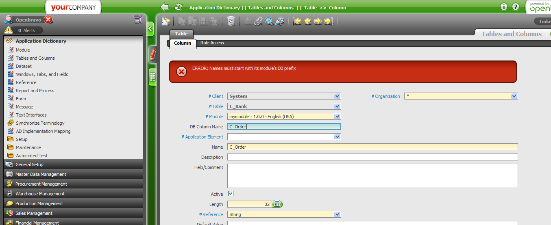Click the alerts warning icon
Viewport: 551px width, 225px height.
pyautogui.click(x=8, y=30)
